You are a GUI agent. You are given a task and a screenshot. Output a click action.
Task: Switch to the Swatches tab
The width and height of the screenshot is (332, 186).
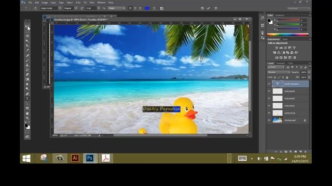point(280,16)
